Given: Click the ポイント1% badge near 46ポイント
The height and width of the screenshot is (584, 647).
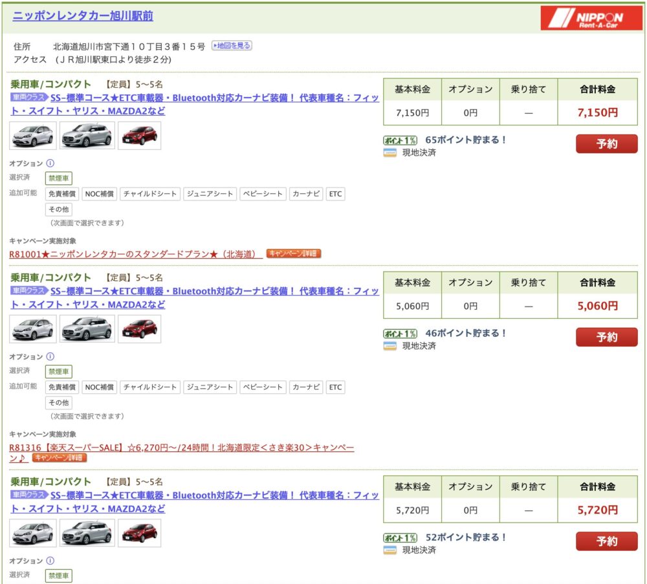Looking at the screenshot, I should 400,334.
